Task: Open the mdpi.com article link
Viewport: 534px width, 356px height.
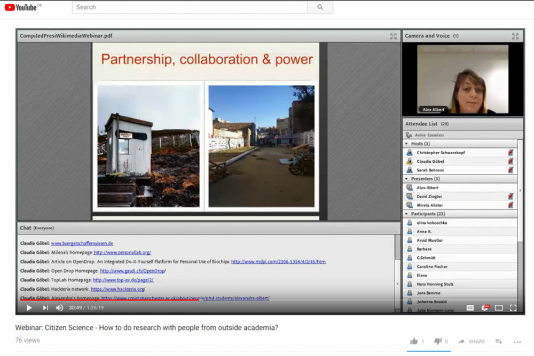Action: pyautogui.click(x=278, y=262)
